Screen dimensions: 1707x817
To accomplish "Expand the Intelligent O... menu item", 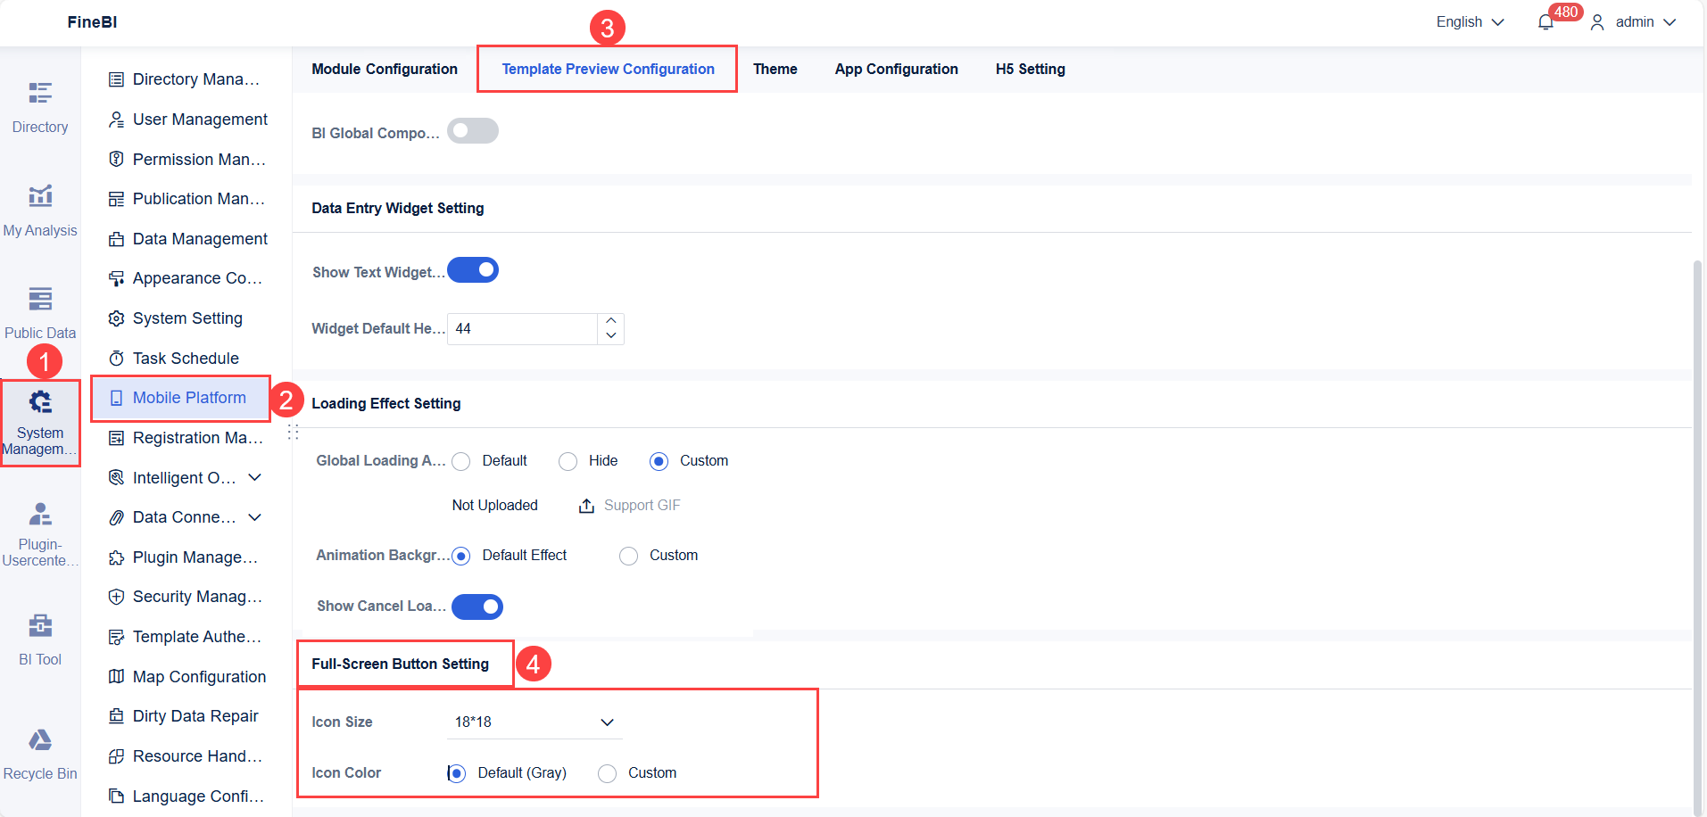I will [256, 477].
